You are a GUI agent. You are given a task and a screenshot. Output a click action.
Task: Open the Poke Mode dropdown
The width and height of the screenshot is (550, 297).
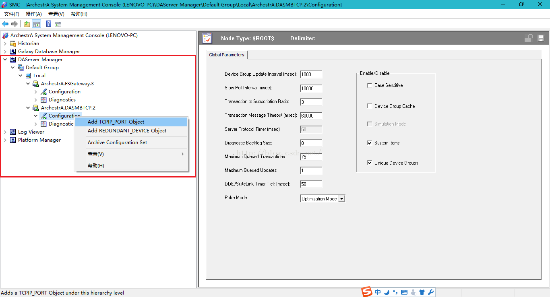[341, 199]
